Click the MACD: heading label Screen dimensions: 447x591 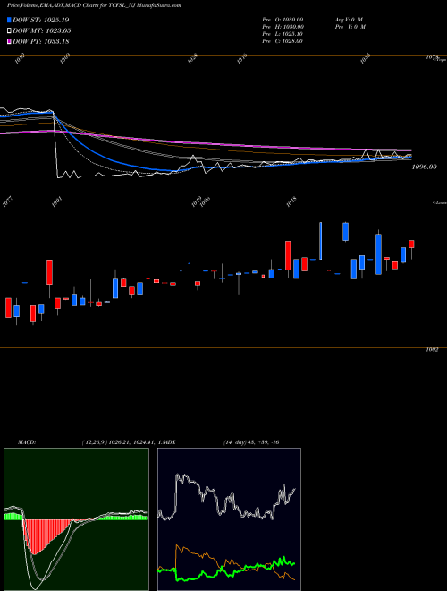(27, 442)
